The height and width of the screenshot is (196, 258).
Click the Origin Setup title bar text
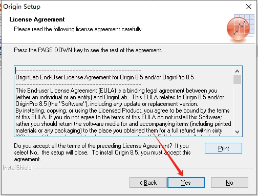pos(21,7)
